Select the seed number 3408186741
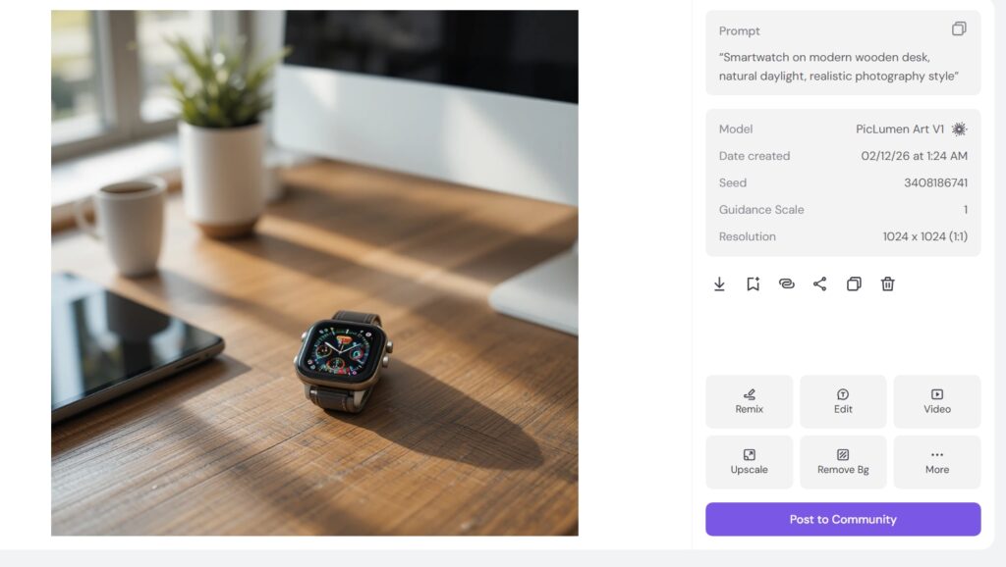Viewport: 1006px width, 567px height. (x=935, y=182)
